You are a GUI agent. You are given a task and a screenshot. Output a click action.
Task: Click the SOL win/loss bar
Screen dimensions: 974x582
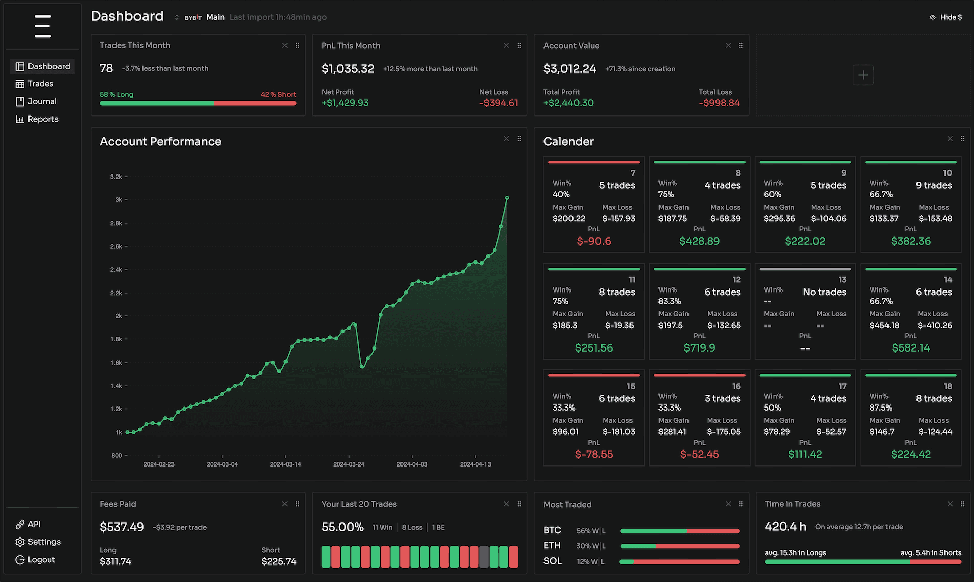680,562
